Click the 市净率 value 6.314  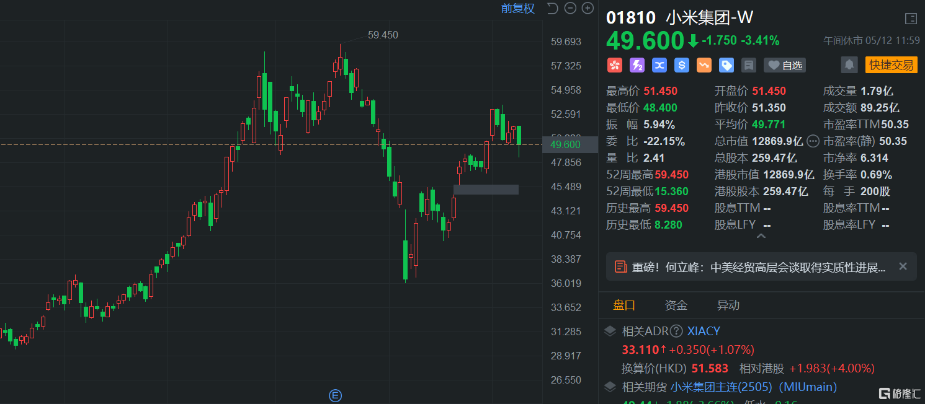click(x=874, y=158)
